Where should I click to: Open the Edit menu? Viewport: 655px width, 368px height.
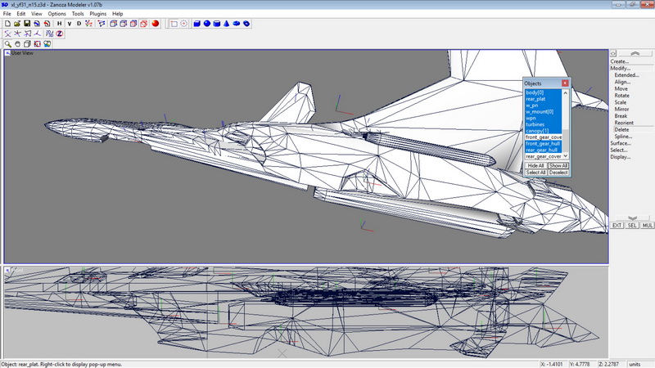(x=21, y=14)
